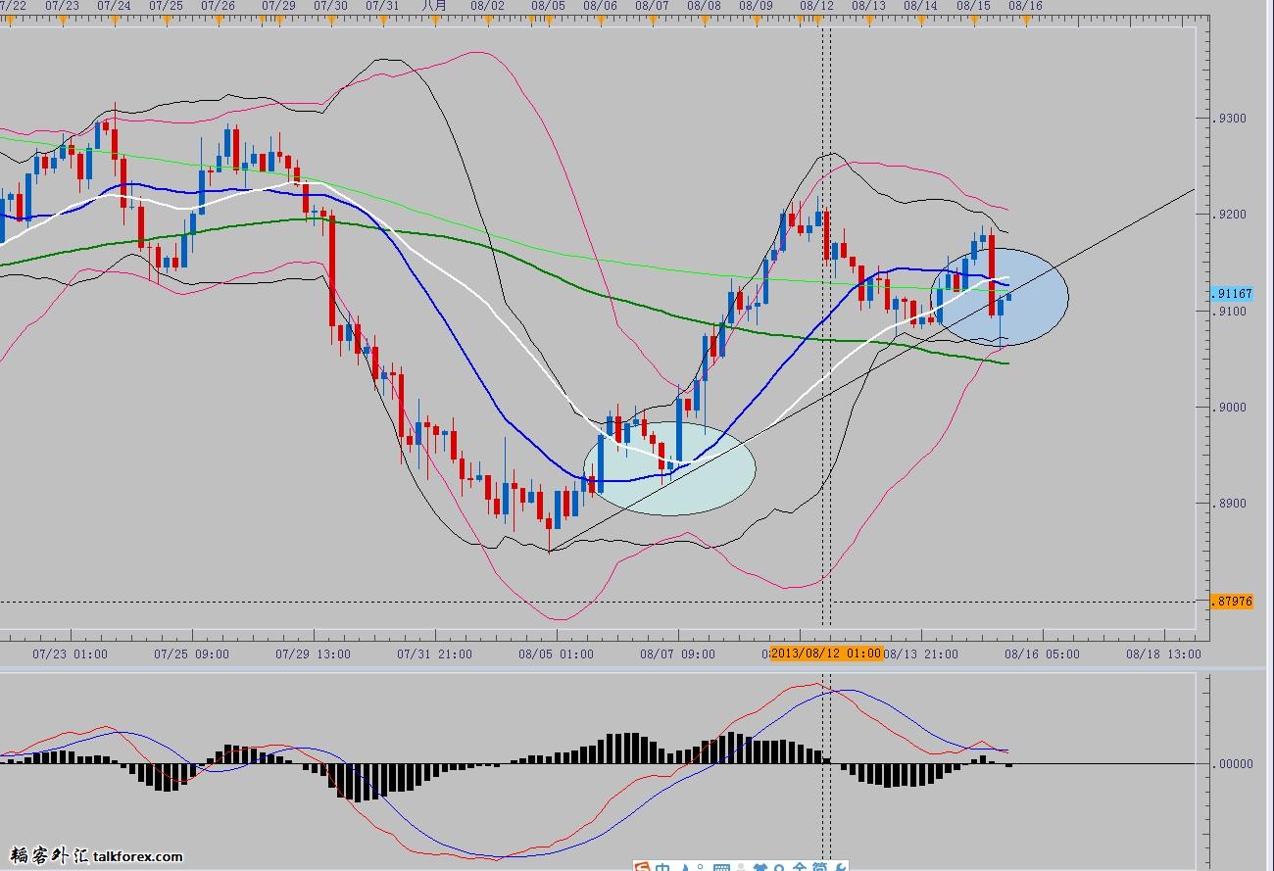Click the 07/25 marker on the top date ruler
Viewport: 1274px width, 871px height.
[x=166, y=6]
